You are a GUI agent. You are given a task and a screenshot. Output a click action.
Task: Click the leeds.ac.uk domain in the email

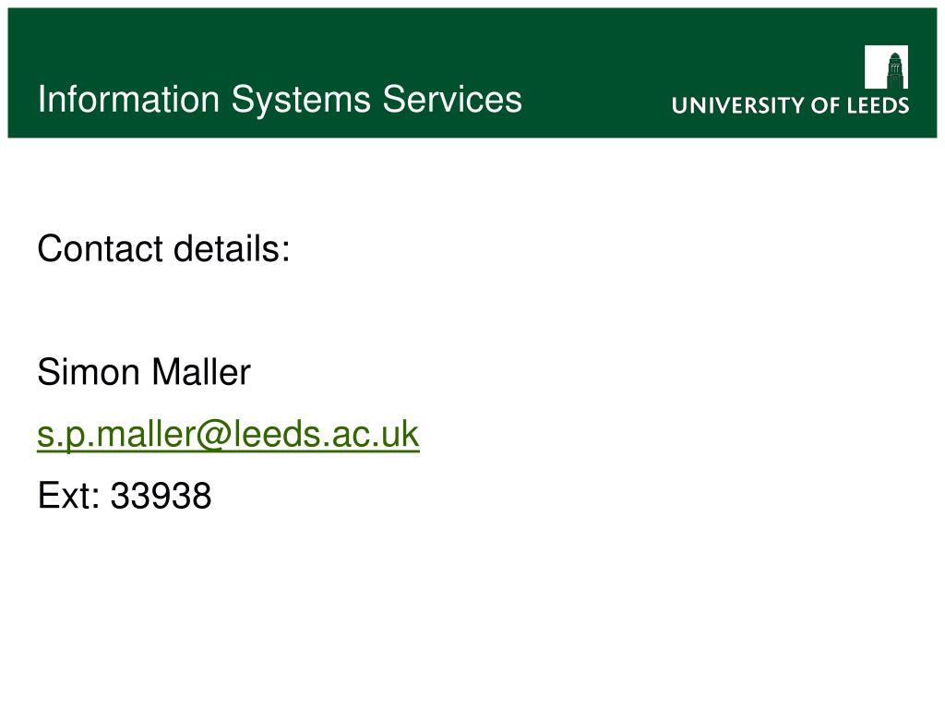point(326,435)
